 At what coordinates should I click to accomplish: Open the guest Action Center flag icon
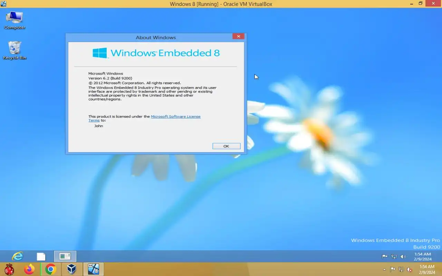(384, 256)
